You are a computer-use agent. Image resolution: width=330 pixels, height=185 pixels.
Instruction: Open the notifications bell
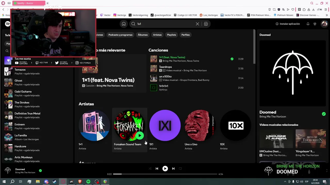pyautogui.click(x=308, y=24)
